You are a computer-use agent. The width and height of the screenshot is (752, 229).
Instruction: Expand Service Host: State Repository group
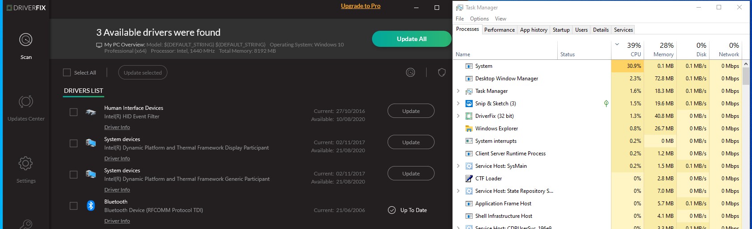tap(458, 191)
